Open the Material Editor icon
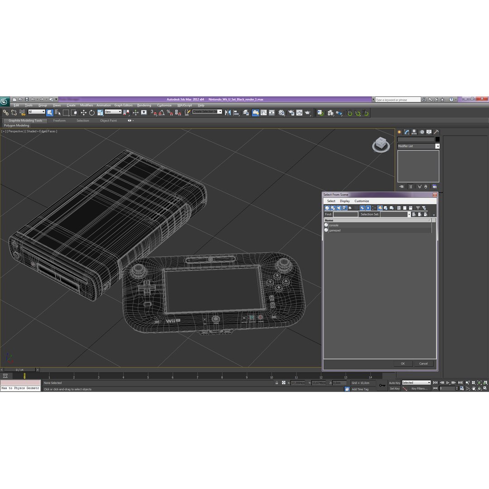489x489 pixels. click(x=282, y=113)
